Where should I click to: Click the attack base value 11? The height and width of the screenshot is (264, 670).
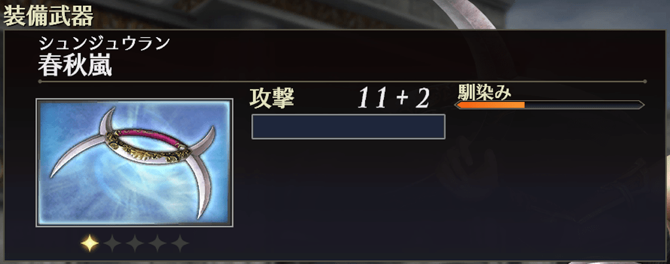click(x=374, y=99)
